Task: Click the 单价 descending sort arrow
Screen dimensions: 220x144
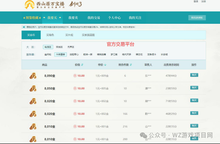Action: pyautogui.click(x=105, y=65)
